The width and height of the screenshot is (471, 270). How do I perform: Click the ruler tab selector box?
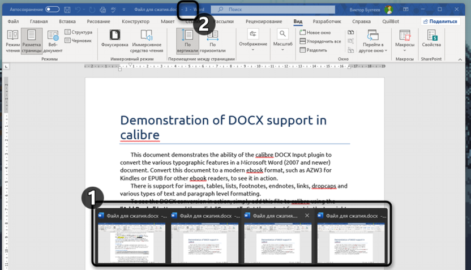[x=6, y=66]
